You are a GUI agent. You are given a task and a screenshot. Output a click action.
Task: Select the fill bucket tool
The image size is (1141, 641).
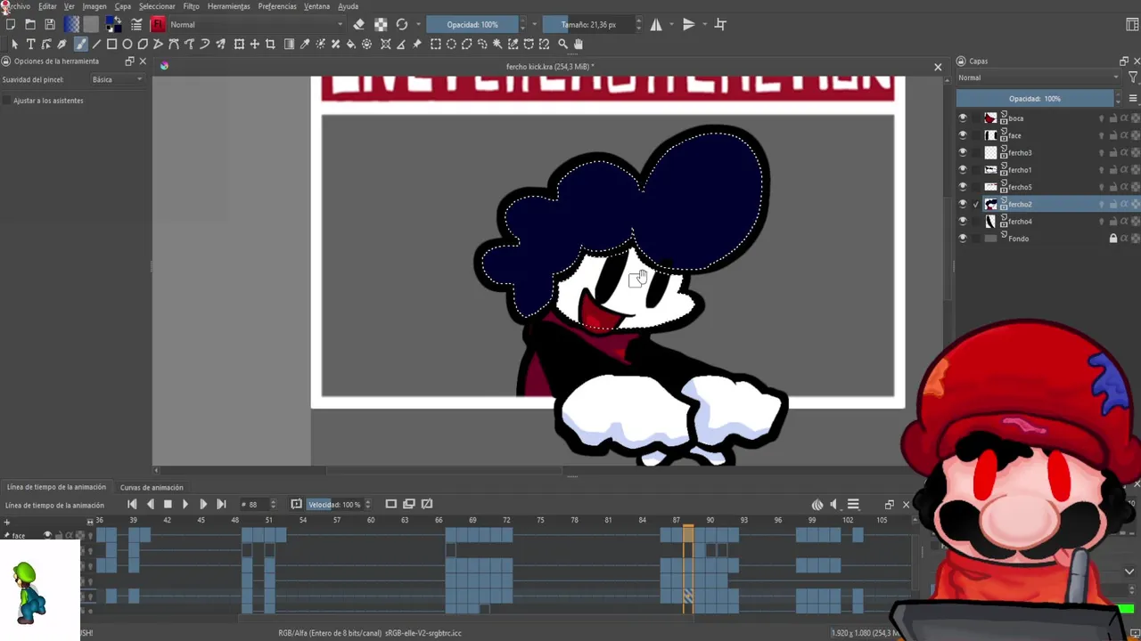click(350, 44)
